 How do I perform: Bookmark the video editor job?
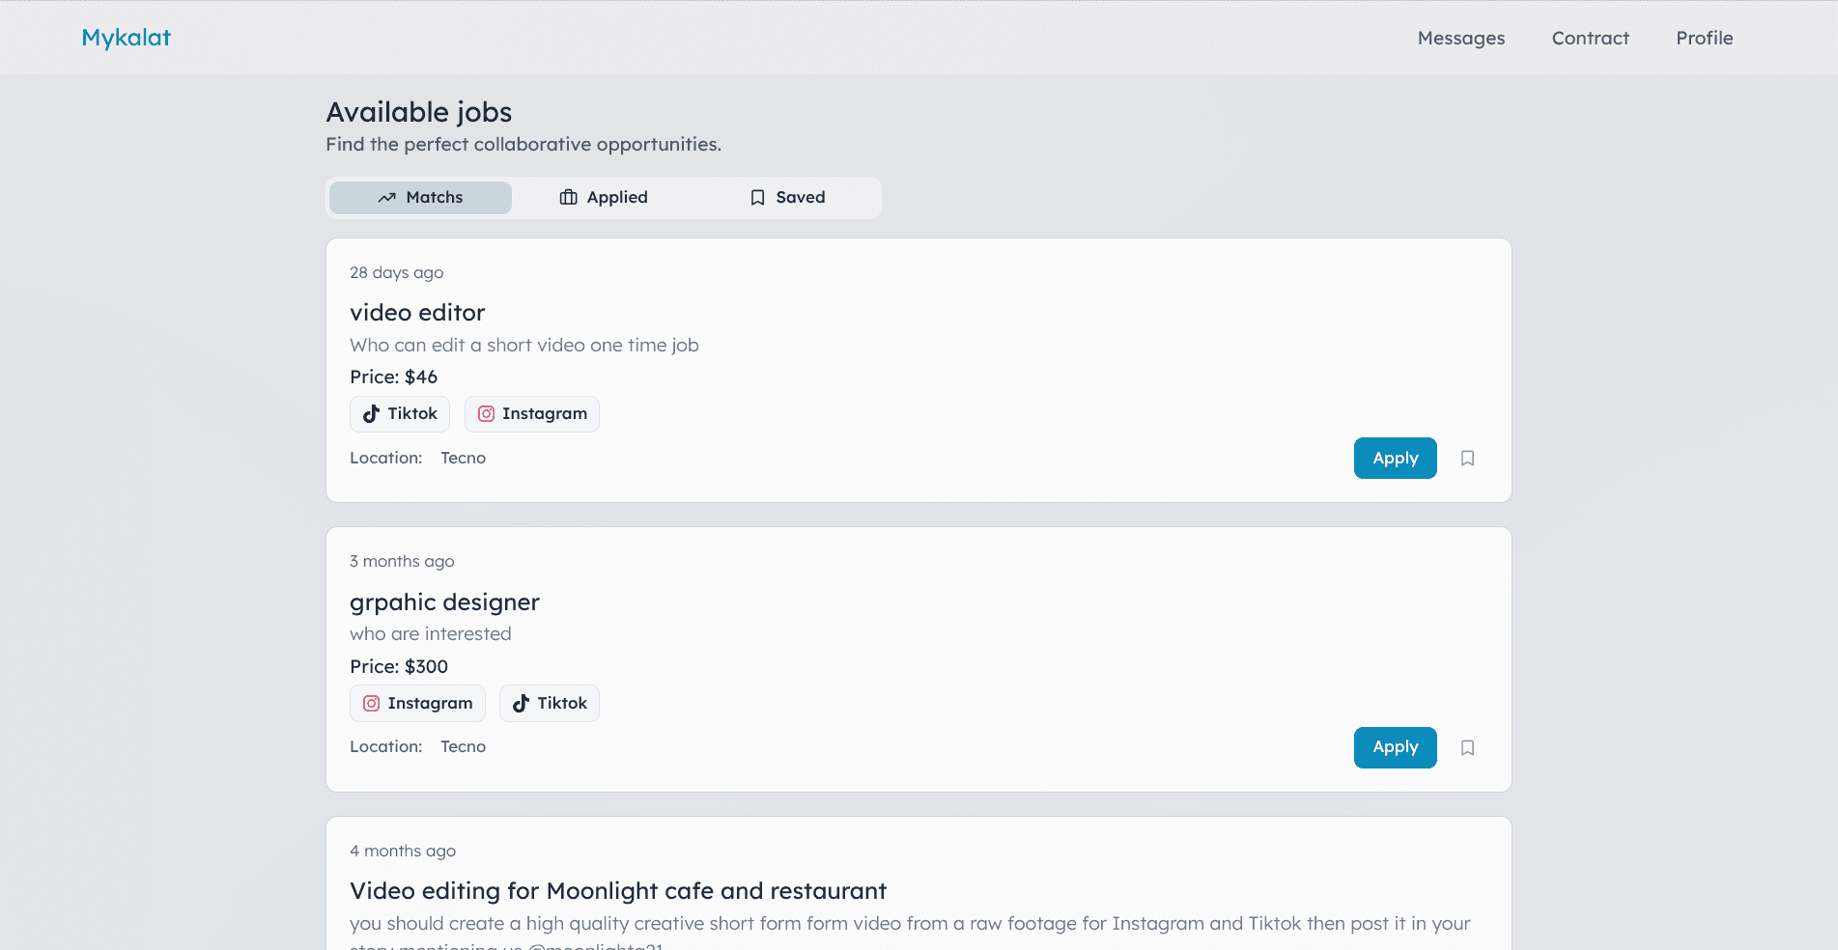click(1467, 459)
